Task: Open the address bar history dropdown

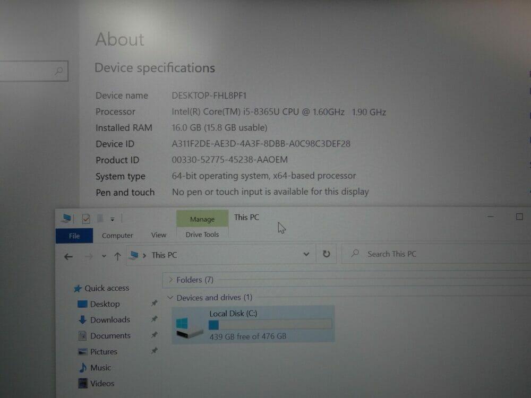Action: (306, 254)
